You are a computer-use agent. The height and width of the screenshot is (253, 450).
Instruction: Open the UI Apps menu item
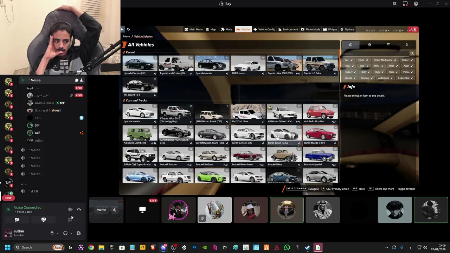coord(330,30)
